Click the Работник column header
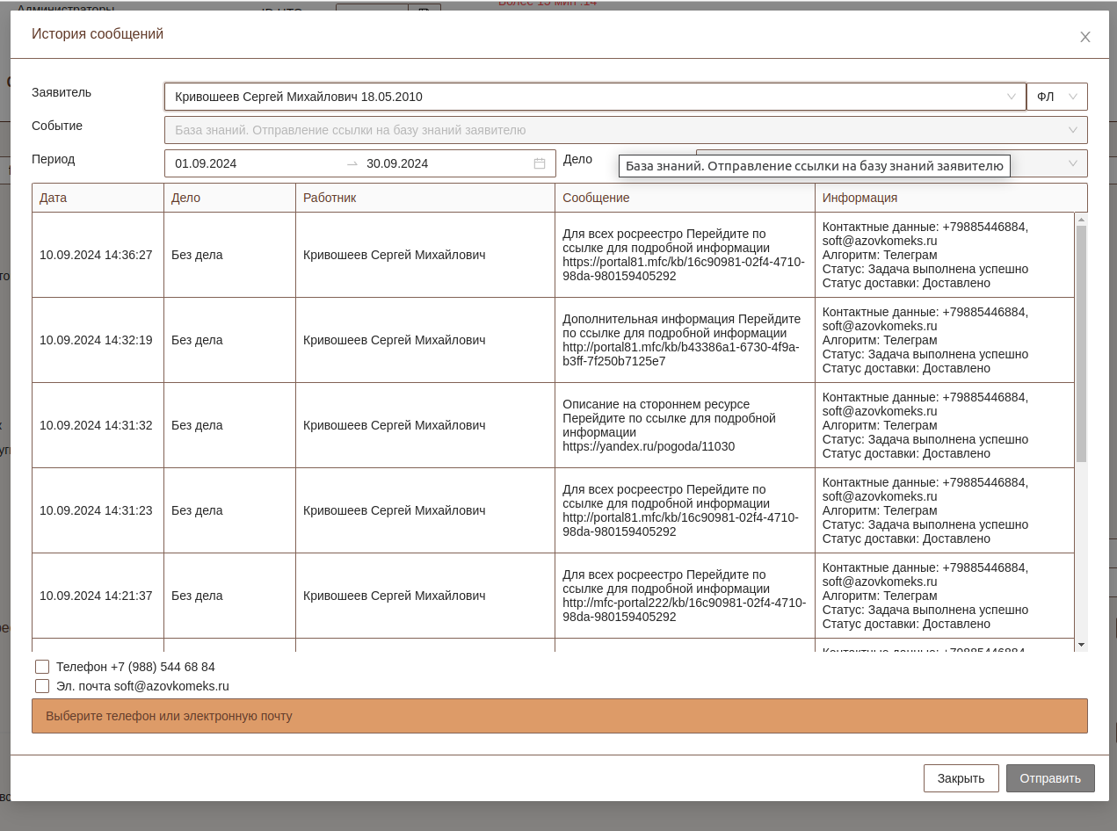Image resolution: width=1117 pixels, height=831 pixels. pos(330,198)
